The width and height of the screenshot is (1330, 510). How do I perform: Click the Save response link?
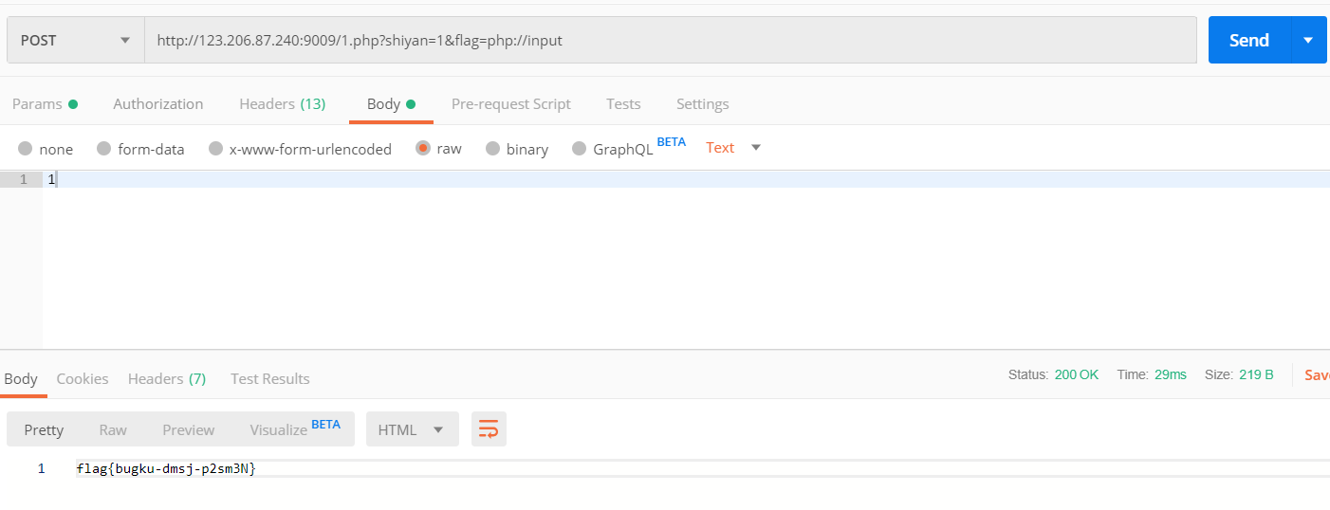(1317, 375)
